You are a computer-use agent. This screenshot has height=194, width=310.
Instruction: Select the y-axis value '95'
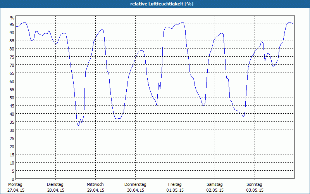click(12, 24)
